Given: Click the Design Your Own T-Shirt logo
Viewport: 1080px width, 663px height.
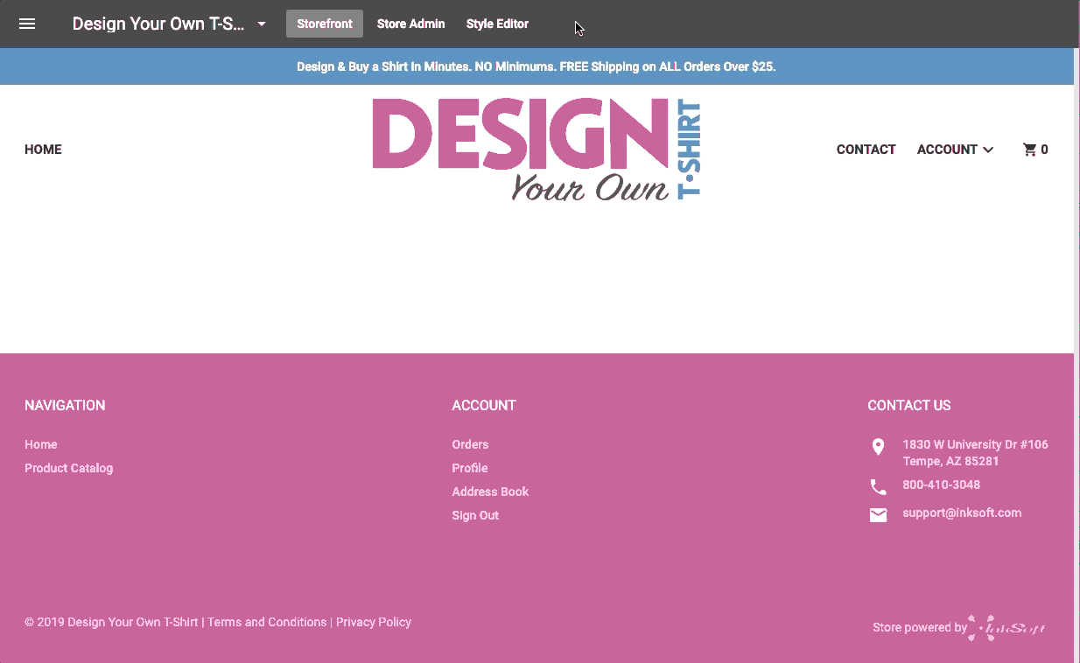Looking at the screenshot, I should (536, 148).
